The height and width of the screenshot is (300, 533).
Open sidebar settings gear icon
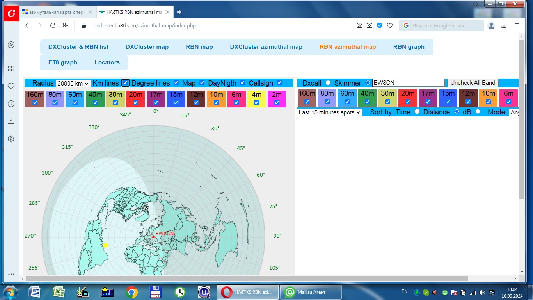click(11, 139)
